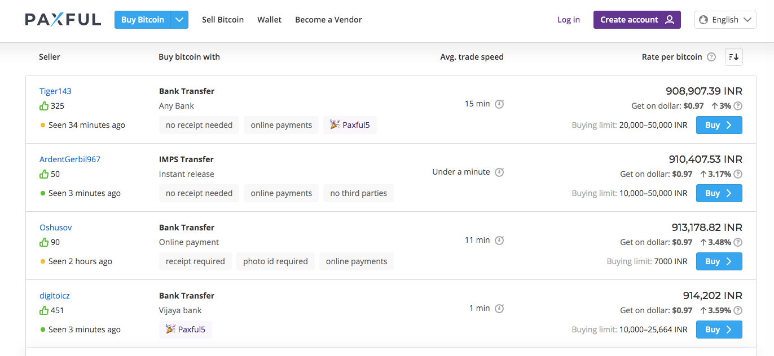774x356 pixels.
Task: Click the thumbs-up icon for ArdentGerbil967
Action: tap(44, 174)
